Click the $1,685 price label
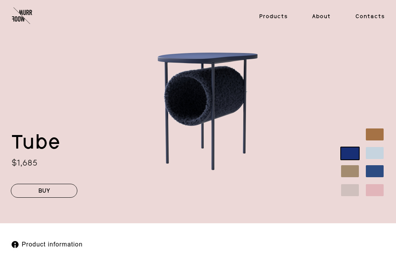 pos(24,163)
